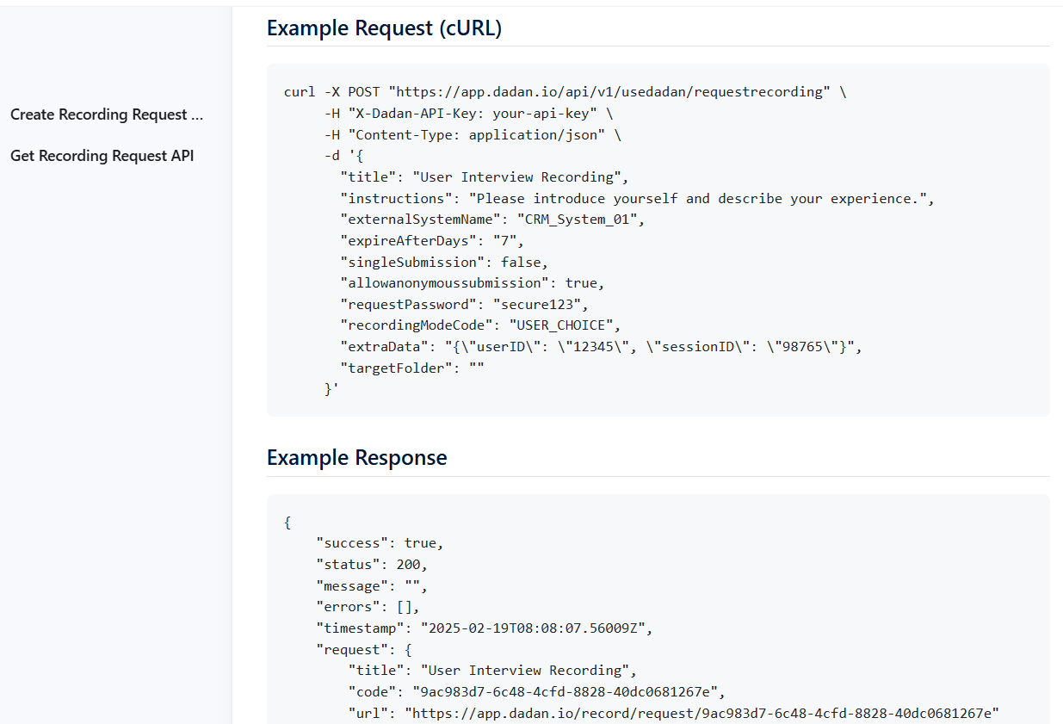Screen dimensions: 1063x724
Task: Click the response "title" User Interview Recording line
Action: coord(492,671)
